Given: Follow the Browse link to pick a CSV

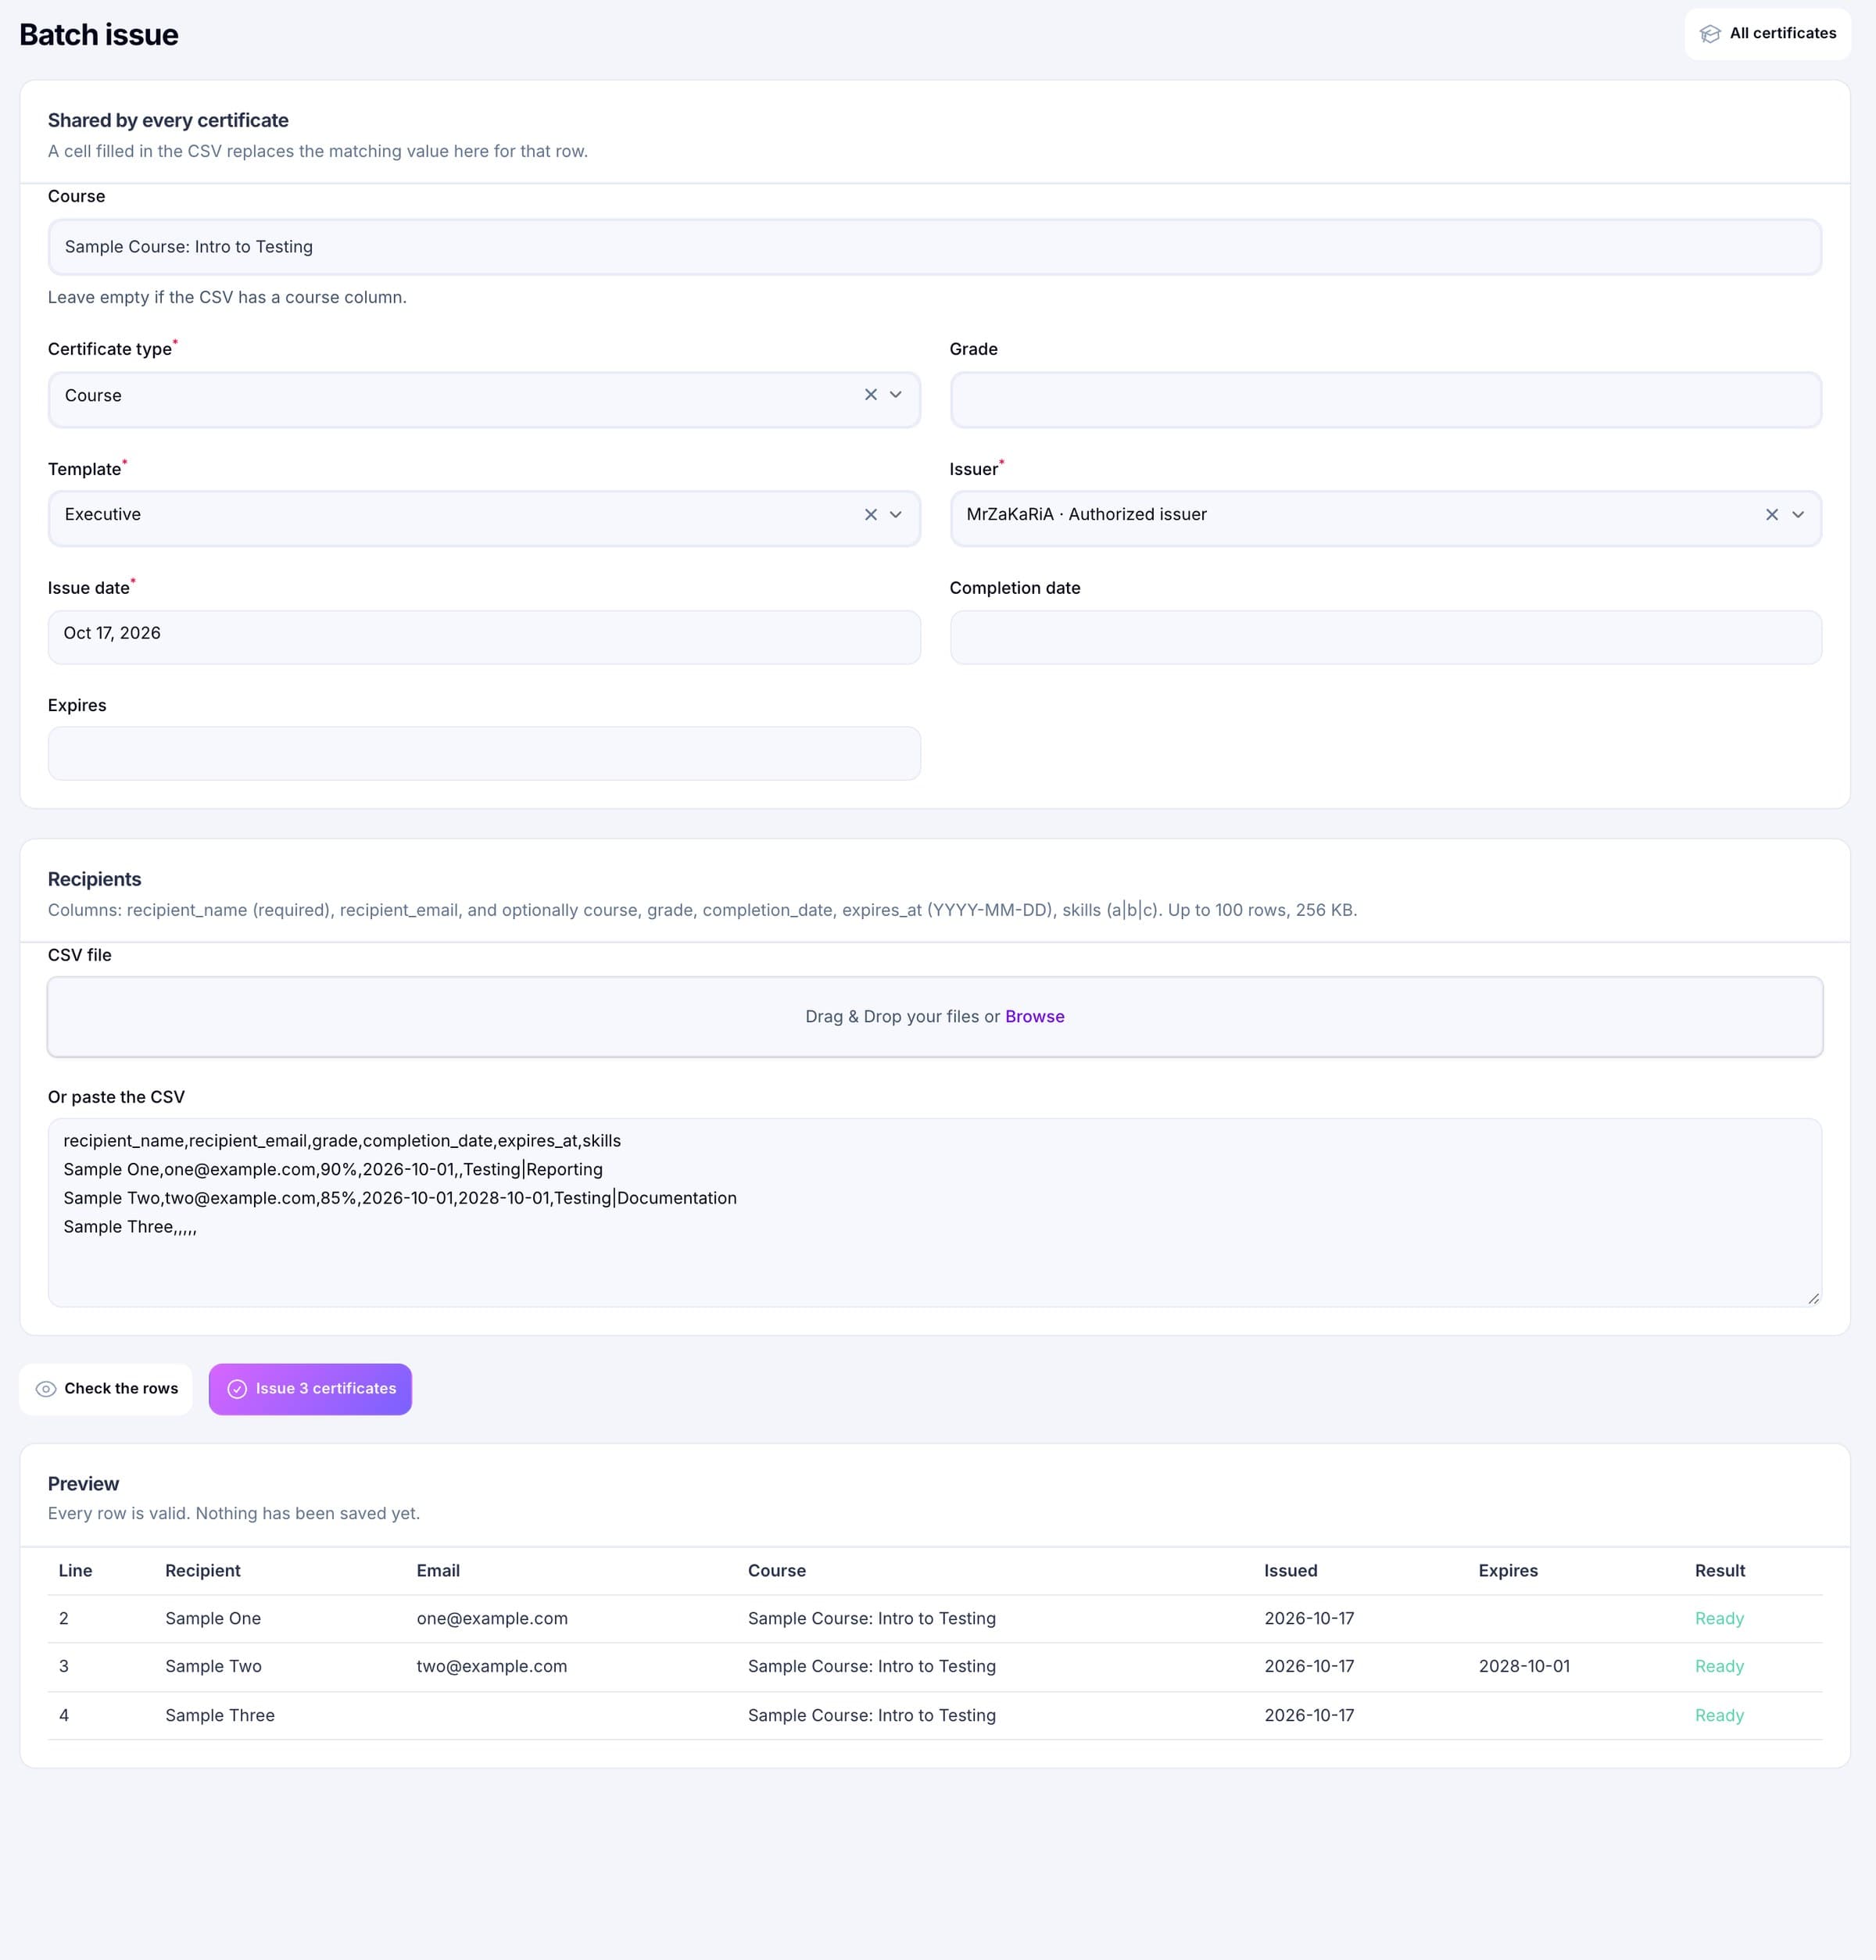Looking at the screenshot, I should pyautogui.click(x=1034, y=1017).
